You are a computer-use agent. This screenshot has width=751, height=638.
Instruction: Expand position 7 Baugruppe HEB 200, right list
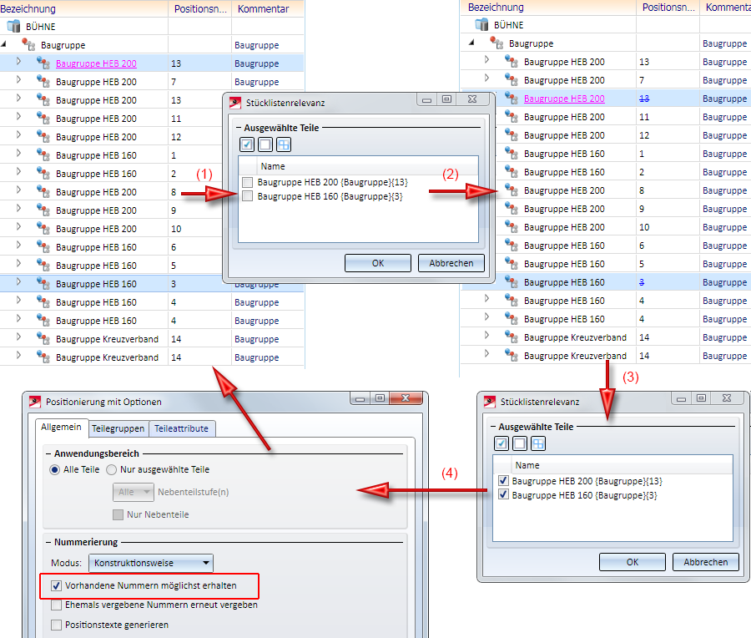tap(486, 78)
